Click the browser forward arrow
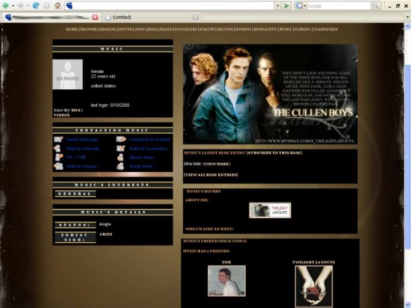 [x=21, y=6]
